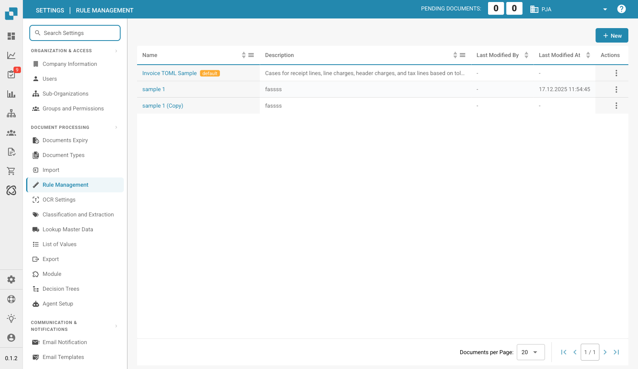Open Name column filter menu icon
Image resolution: width=638 pixels, height=369 pixels.
tap(251, 55)
